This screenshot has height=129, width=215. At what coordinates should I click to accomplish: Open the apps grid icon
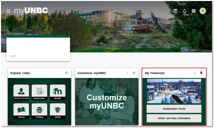193,11
